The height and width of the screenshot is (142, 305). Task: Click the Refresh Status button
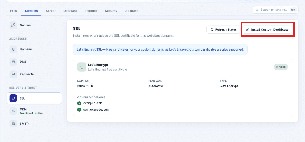point(223,30)
